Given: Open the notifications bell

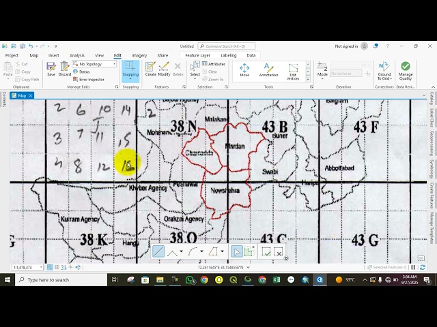Looking at the screenshot, I should (x=376, y=46).
